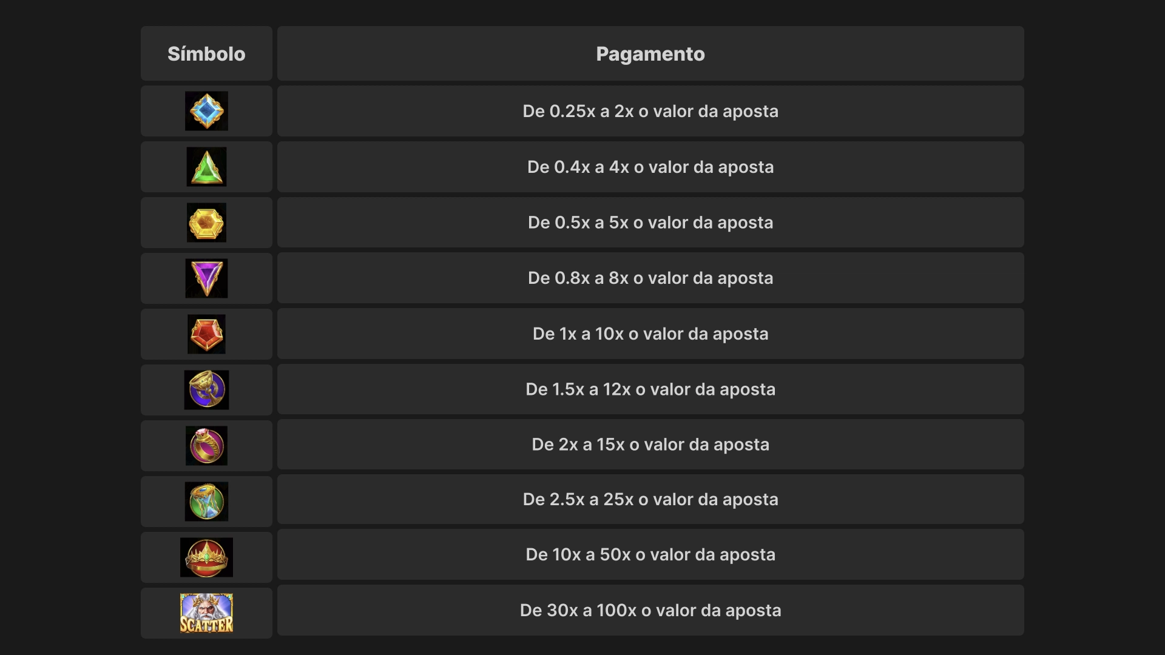Click the Zeus Scatter symbol
This screenshot has width=1165, height=655.
206,613
